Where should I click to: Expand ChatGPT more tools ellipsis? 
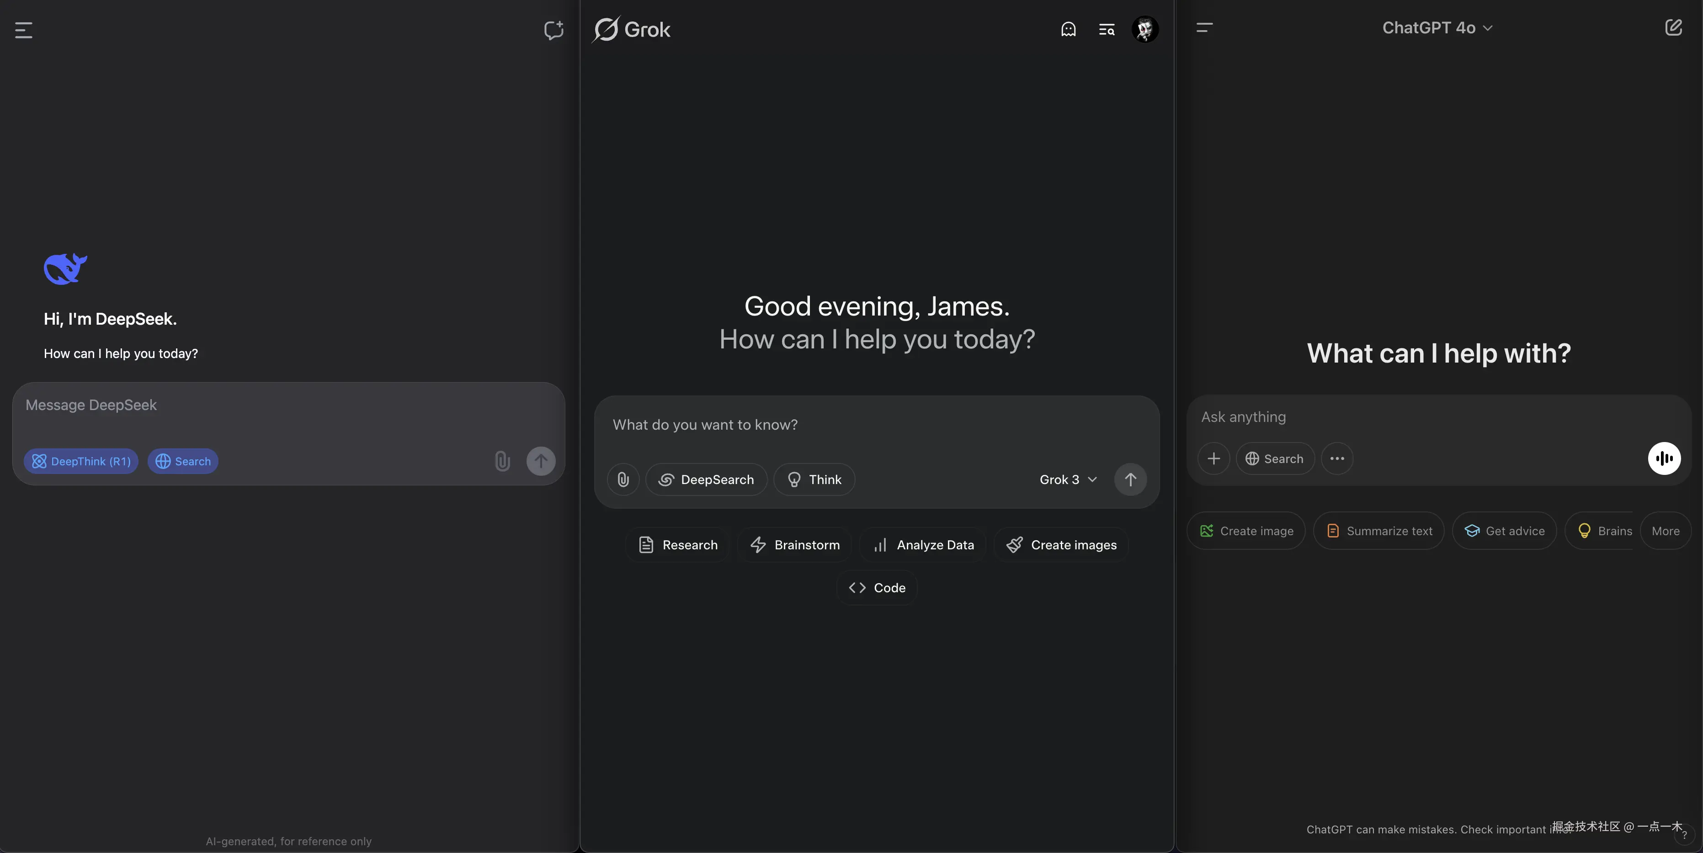tap(1337, 458)
